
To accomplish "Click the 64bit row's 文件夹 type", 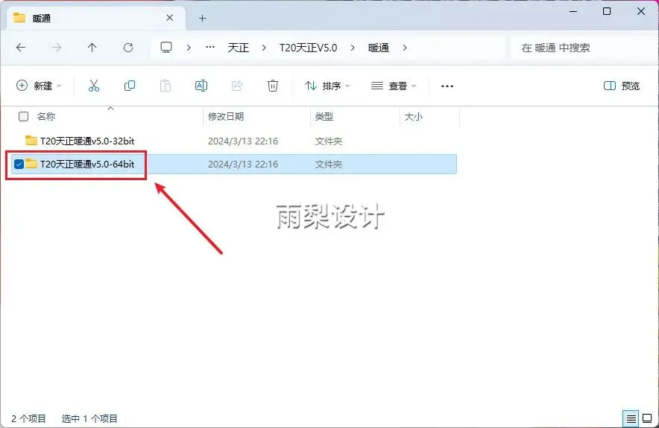I will 329,164.
